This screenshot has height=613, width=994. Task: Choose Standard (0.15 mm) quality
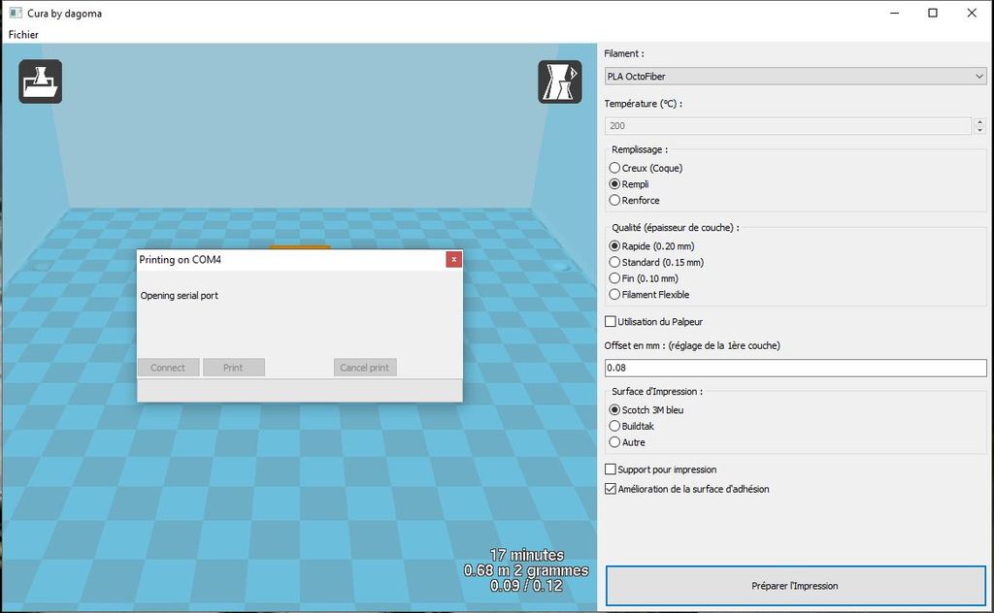coord(656,262)
